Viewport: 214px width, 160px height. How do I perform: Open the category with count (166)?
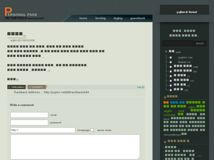click(186, 66)
